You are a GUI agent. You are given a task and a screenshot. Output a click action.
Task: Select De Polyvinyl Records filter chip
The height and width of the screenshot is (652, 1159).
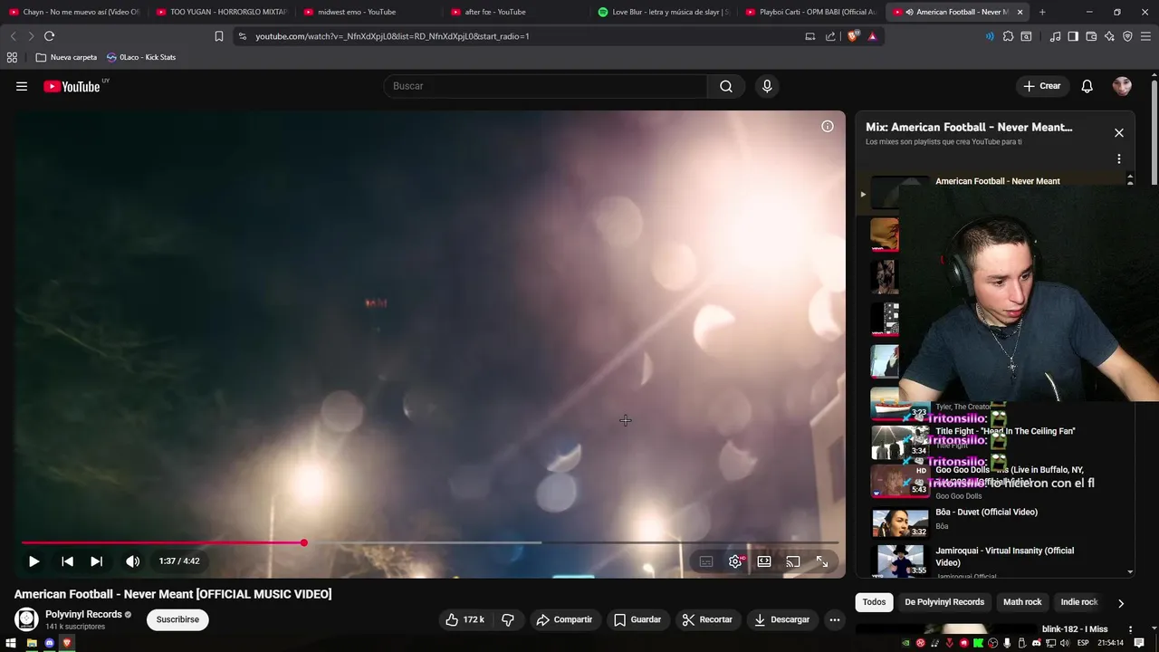click(944, 602)
